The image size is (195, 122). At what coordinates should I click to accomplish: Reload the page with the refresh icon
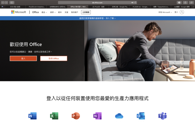click(135, 2)
